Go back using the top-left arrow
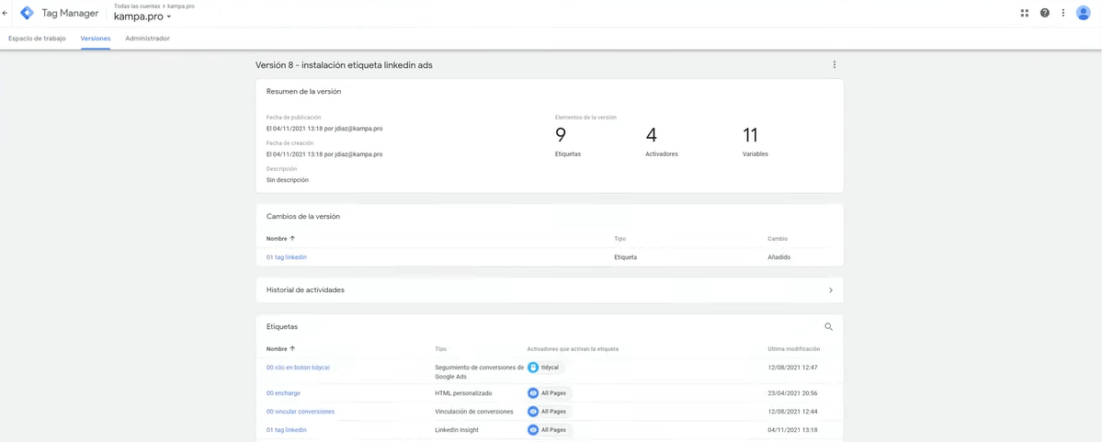 [x=6, y=13]
